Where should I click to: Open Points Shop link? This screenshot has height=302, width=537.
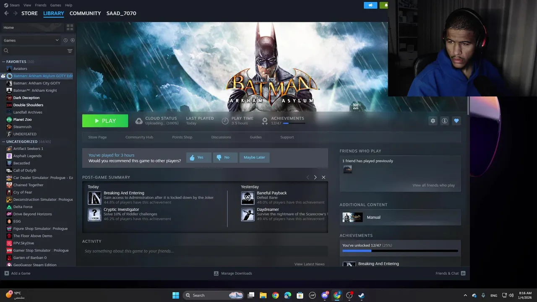coord(182,137)
